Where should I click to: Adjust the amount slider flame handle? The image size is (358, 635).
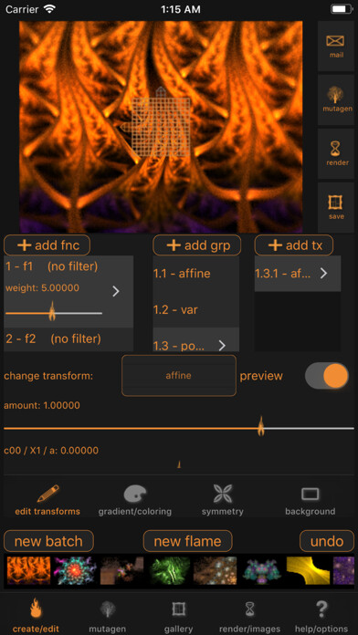261,426
